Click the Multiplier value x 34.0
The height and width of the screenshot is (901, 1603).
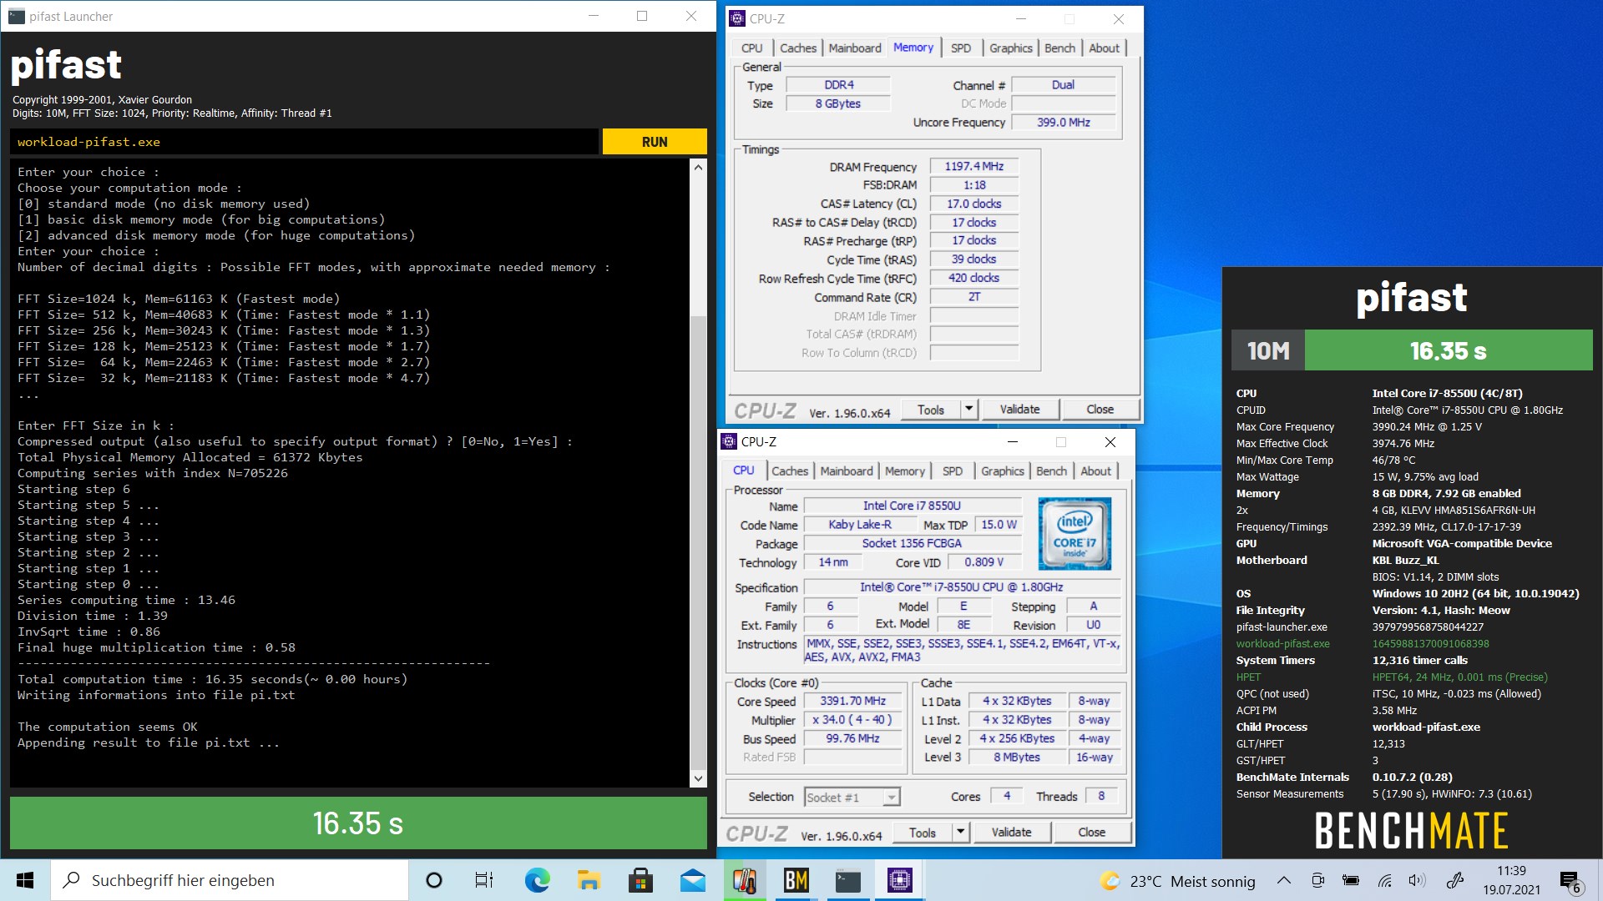[x=852, y=720]
